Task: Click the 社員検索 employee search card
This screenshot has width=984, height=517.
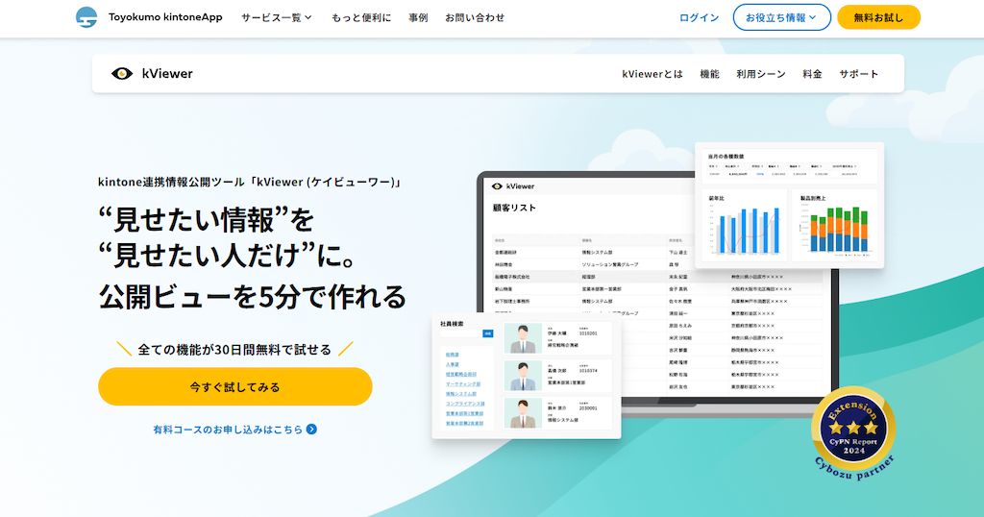Action: [527, 375]
